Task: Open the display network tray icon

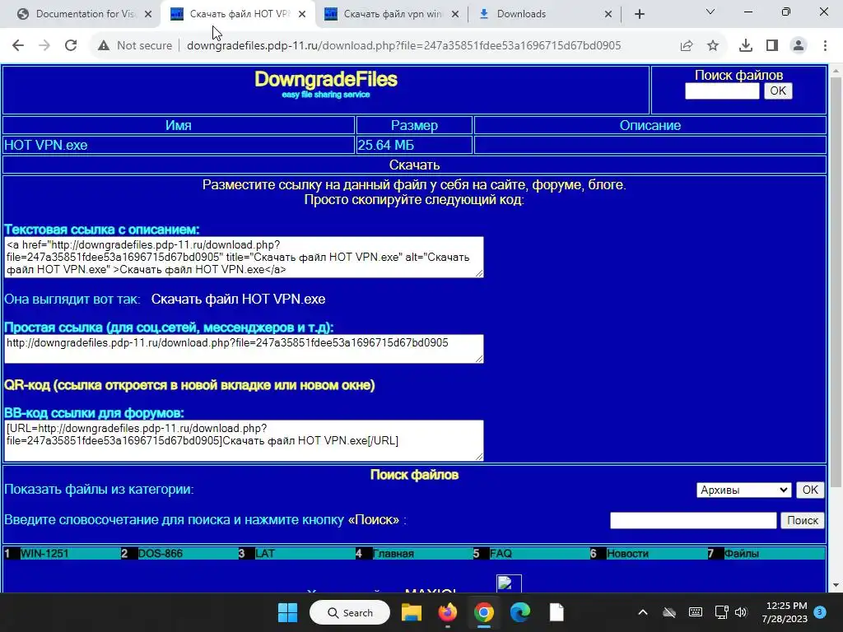Action: (x=721, y=612)
